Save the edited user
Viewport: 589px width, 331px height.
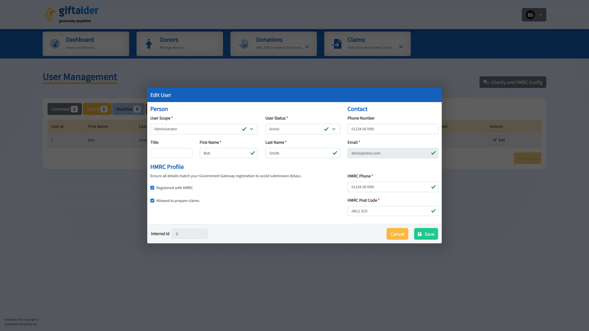click(426, 234)
